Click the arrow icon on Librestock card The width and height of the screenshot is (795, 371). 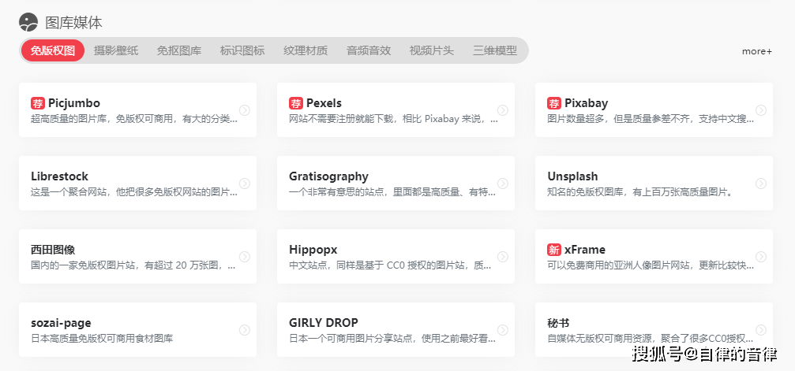pos(244,184)
